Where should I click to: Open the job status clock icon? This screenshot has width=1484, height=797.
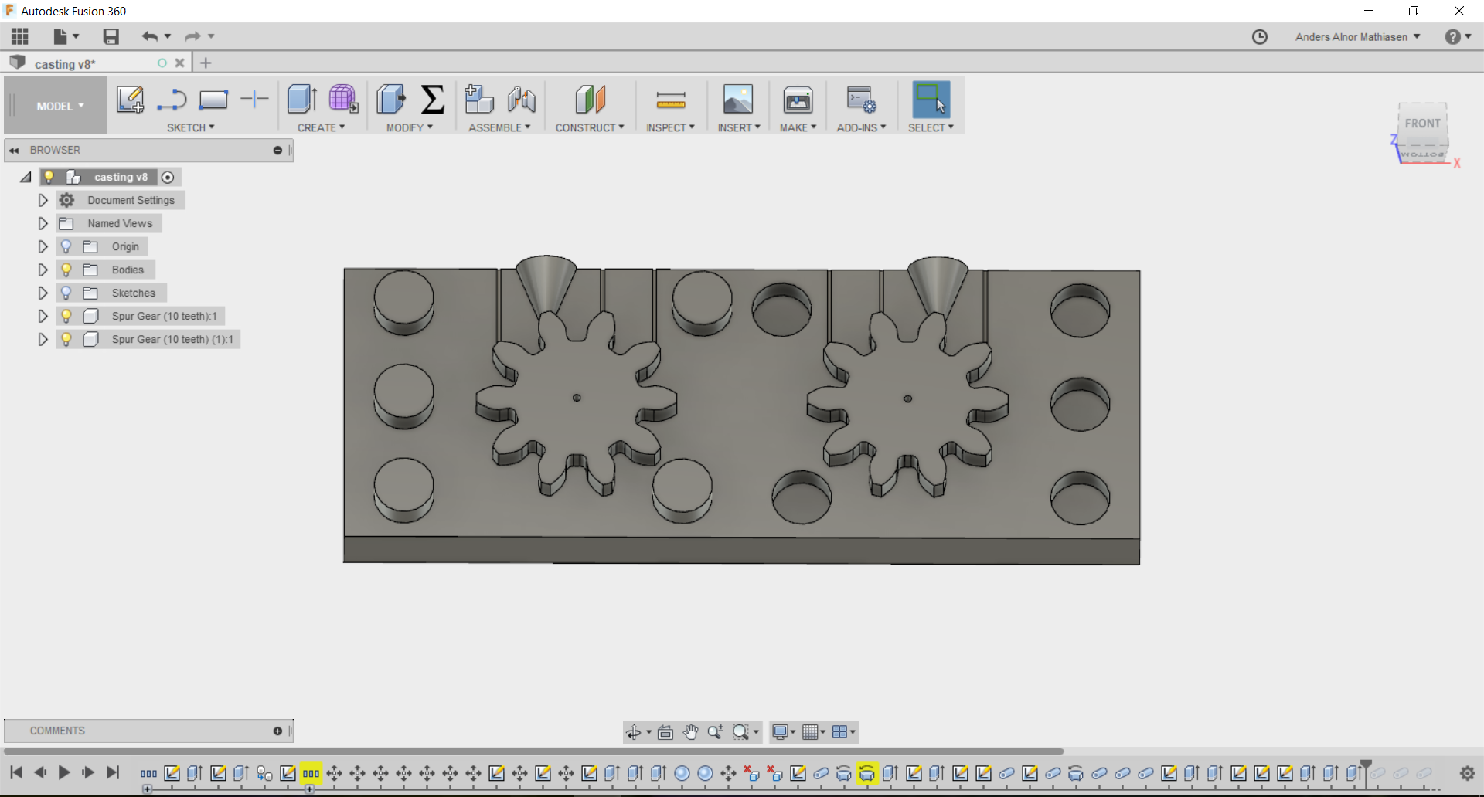1260,36
